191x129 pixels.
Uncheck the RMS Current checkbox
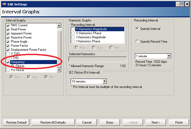[x=8, y=25]
